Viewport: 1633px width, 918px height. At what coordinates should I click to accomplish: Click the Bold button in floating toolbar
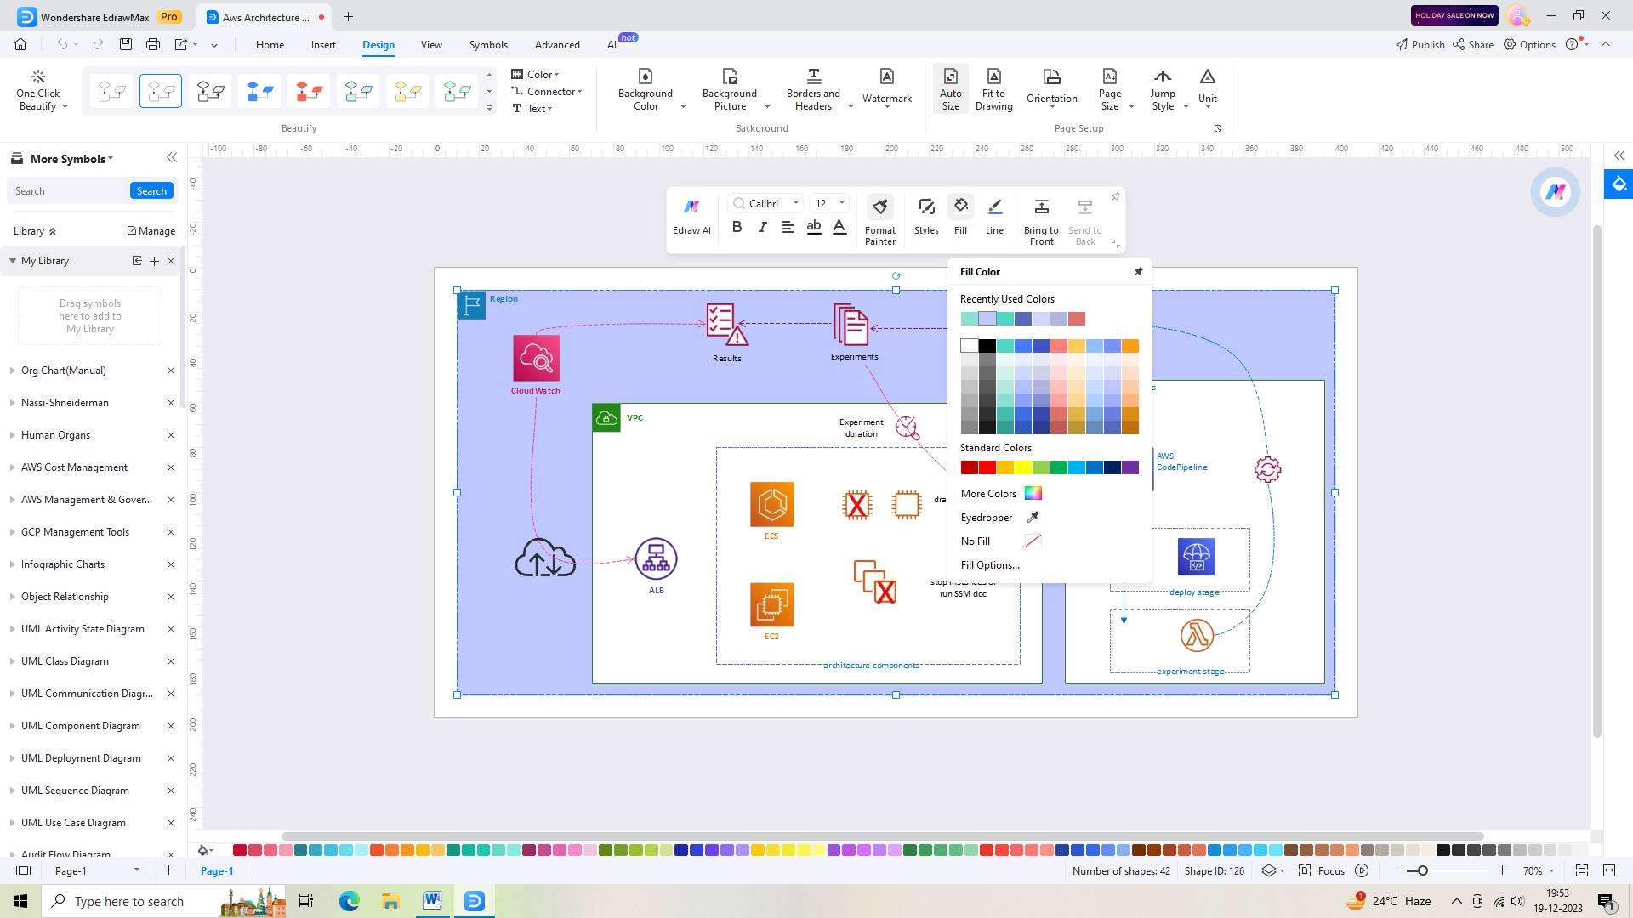737,227
